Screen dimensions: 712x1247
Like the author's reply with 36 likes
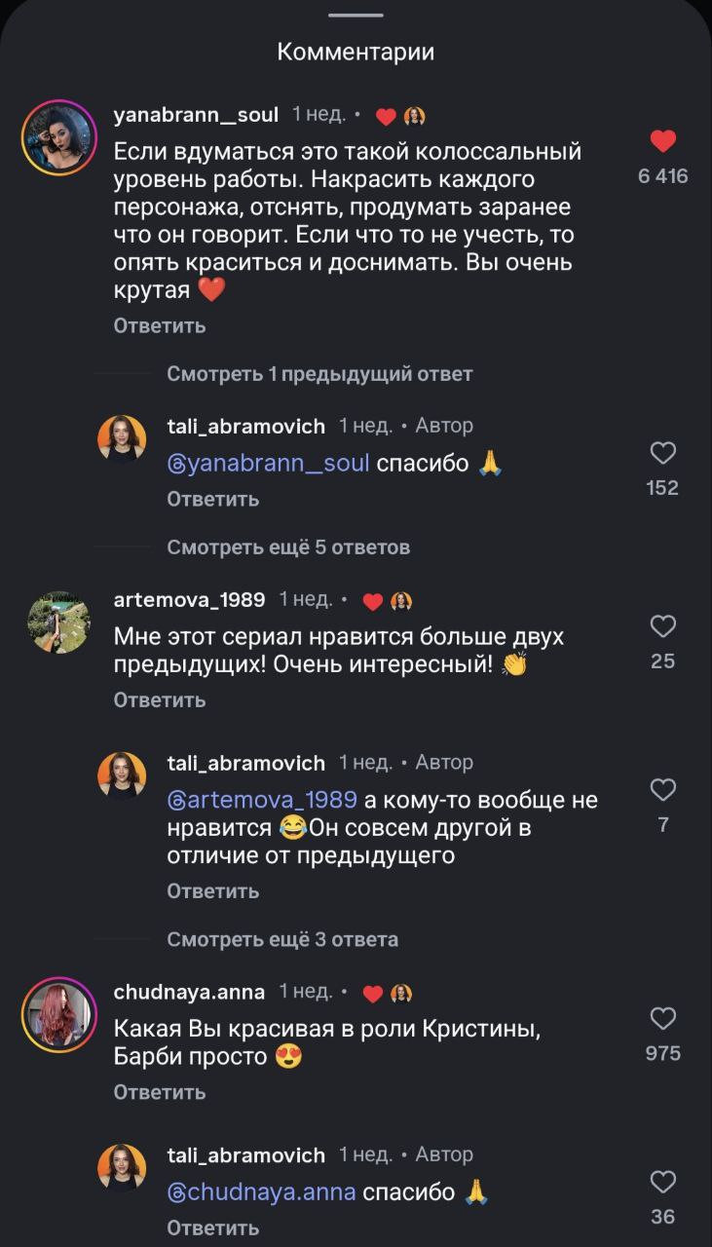coord(663,1182)
